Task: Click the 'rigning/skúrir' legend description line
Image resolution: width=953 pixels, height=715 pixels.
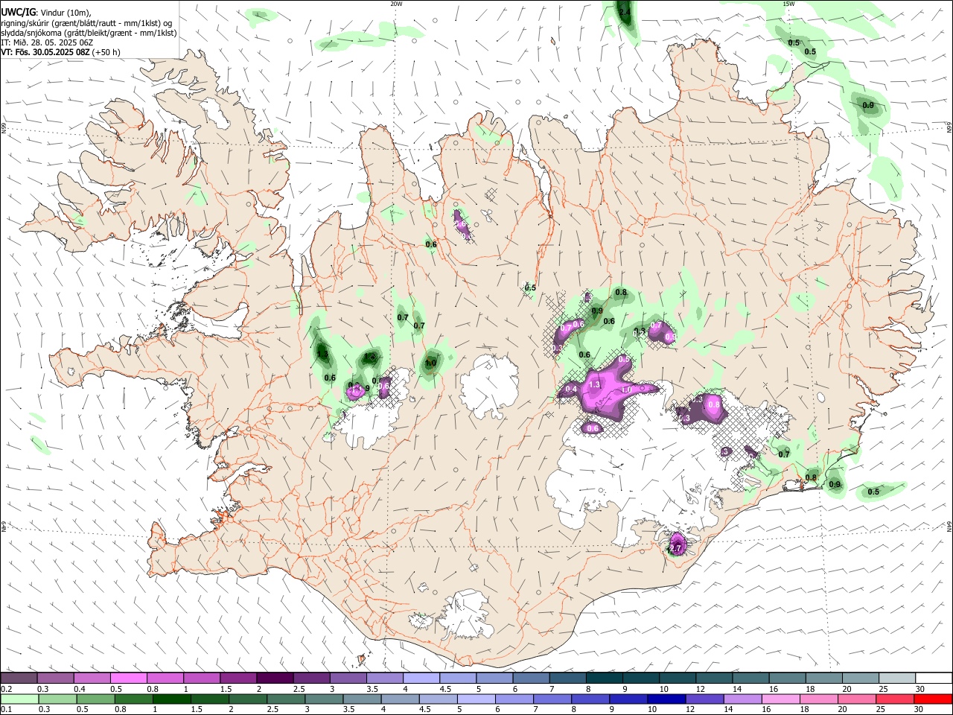Action: [x=86, y=23]
